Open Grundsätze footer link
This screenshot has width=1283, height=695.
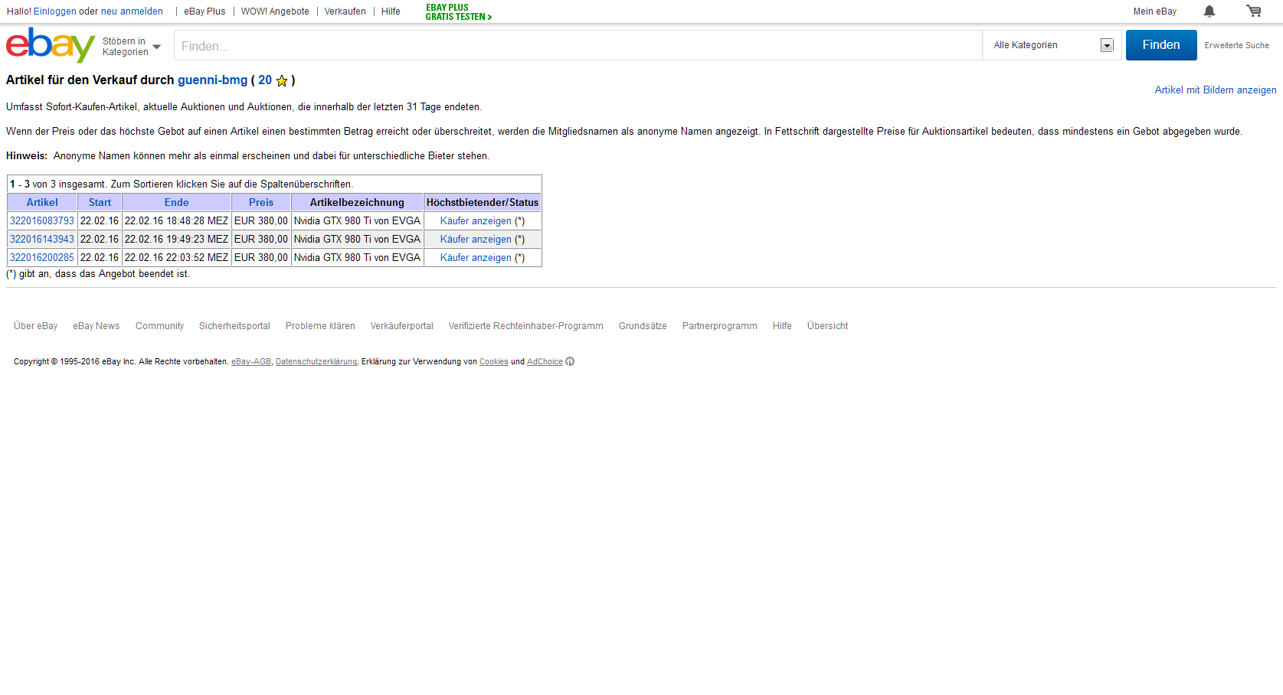pyautogui.click(x=643, y=326)
